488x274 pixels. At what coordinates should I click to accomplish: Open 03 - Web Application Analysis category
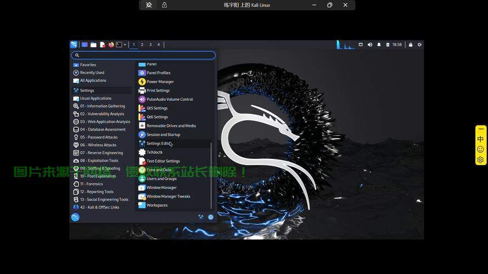[x=102, y=122]
